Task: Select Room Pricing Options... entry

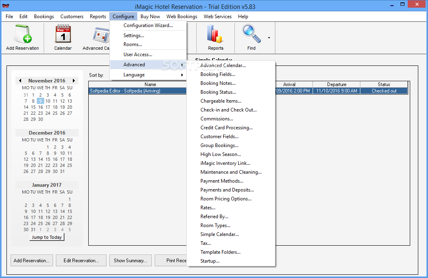Action: click(x=231, y=199)
